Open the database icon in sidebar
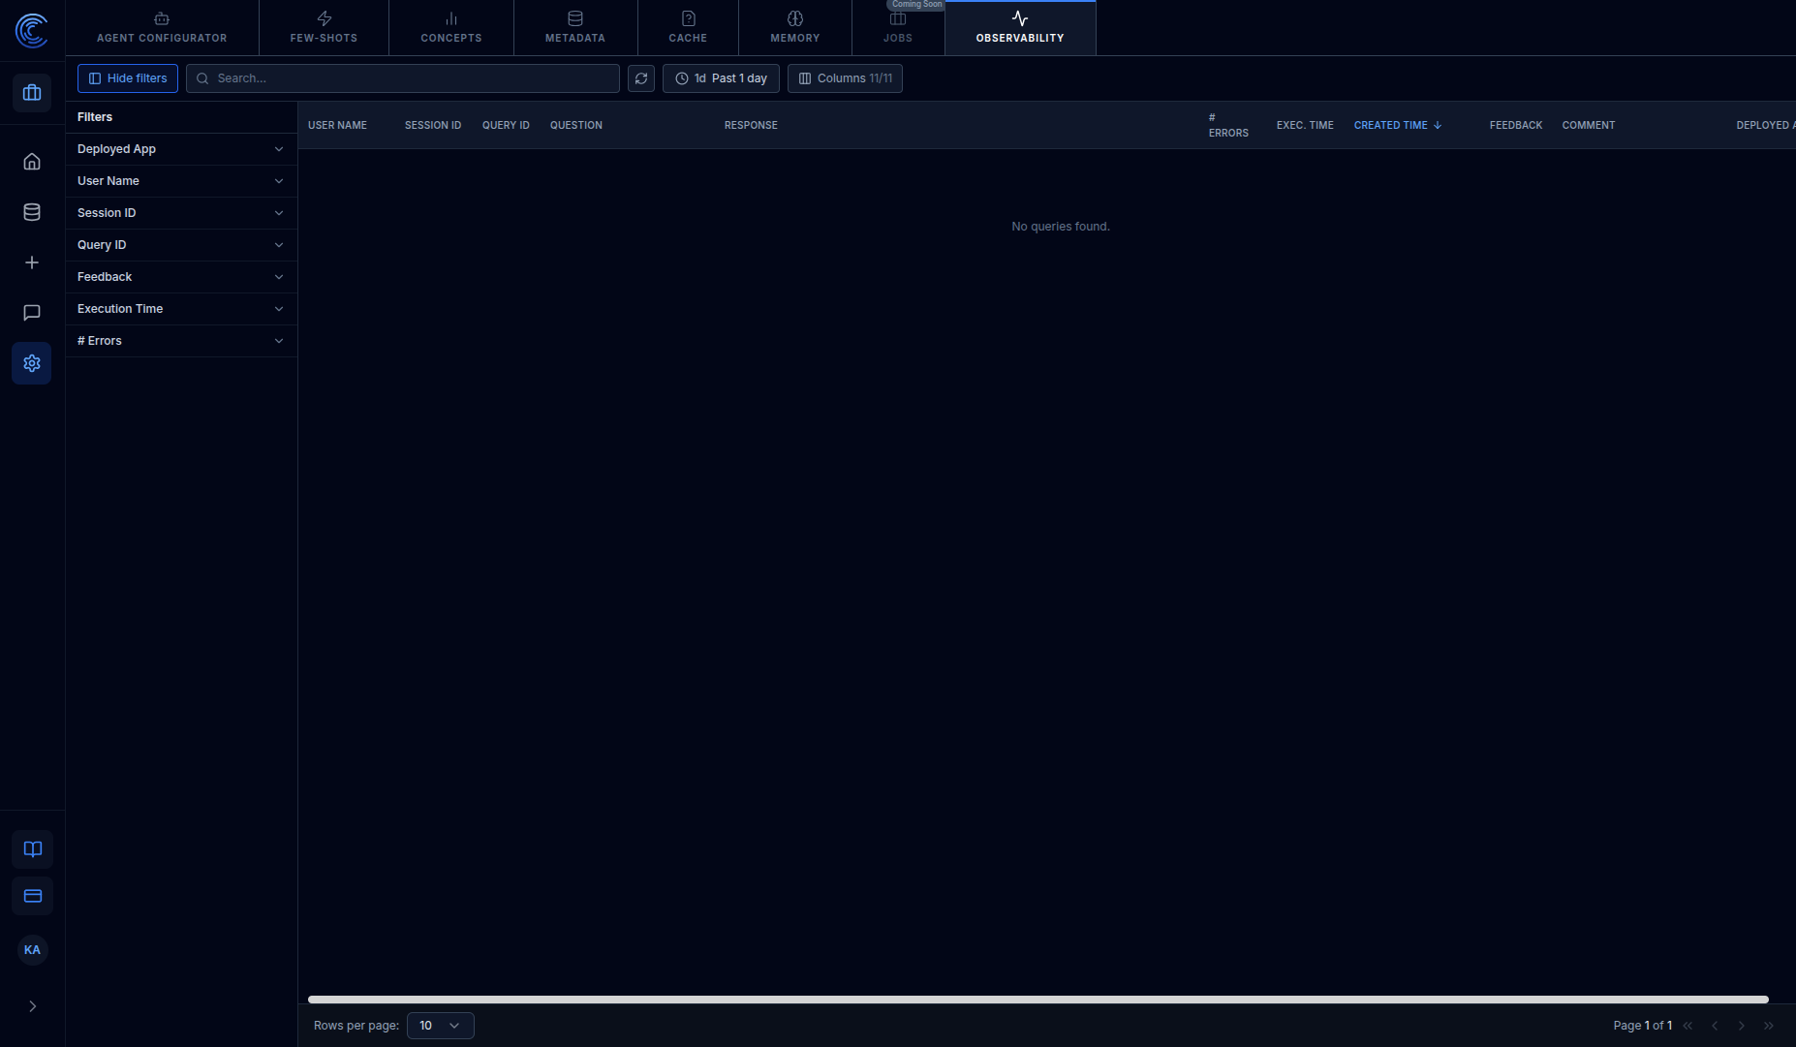The height and width of the screenshot is (1047, 1796). (32, 212)
